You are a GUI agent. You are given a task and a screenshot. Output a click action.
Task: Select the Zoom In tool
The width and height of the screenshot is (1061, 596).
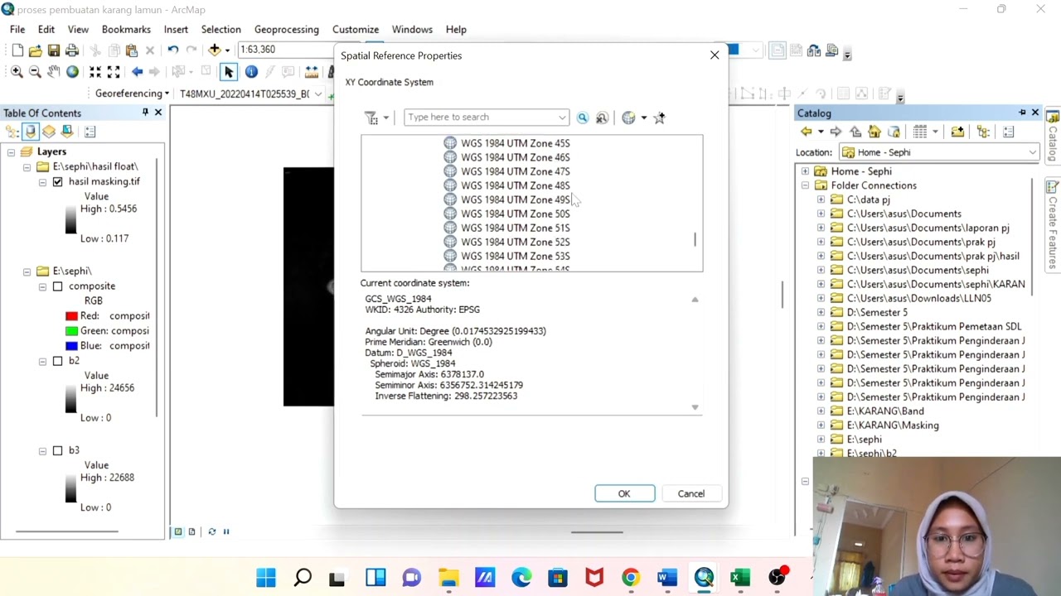click(x=17, y=72)
